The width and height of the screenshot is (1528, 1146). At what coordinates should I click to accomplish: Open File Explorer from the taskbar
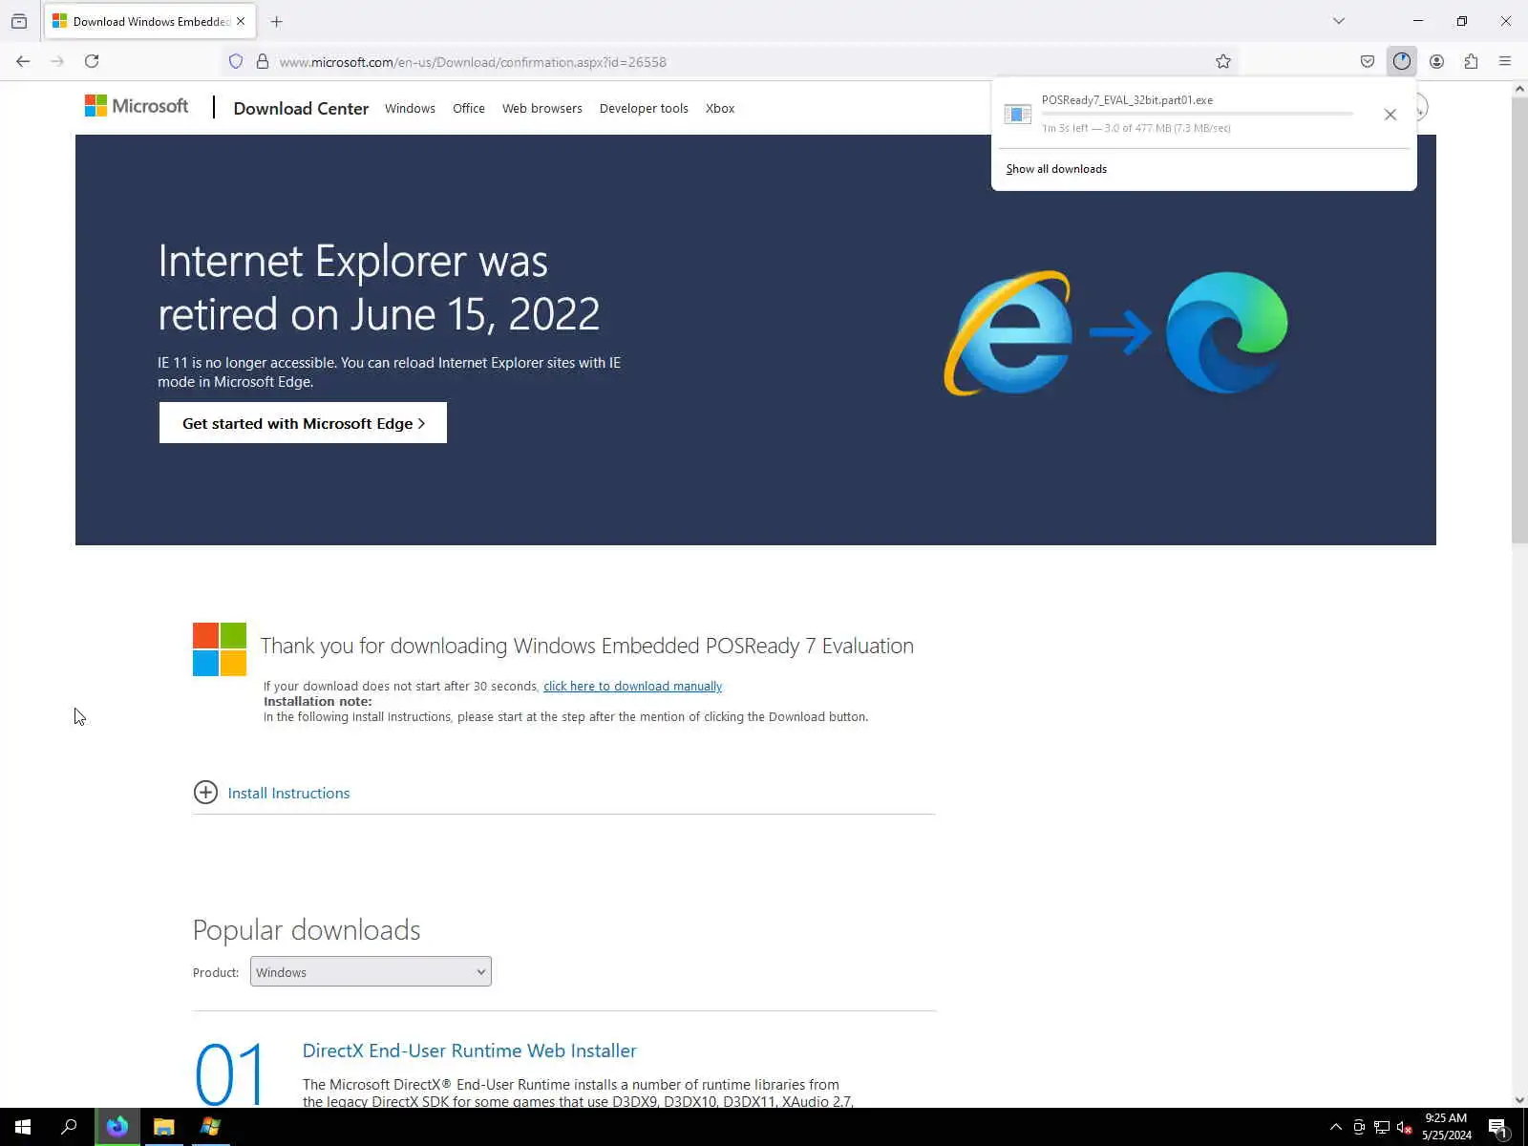pos(164,1127)
